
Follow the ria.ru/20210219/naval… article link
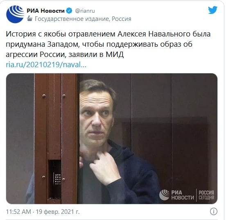[x=46, y=65]
